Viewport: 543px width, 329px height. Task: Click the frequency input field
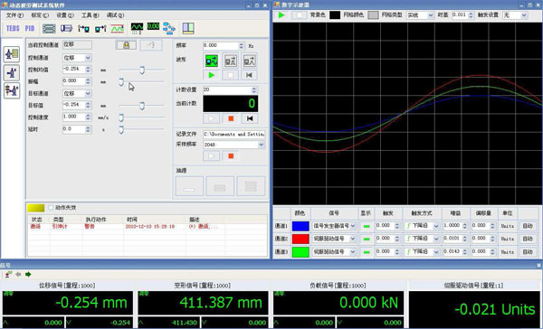coord(221,46)
